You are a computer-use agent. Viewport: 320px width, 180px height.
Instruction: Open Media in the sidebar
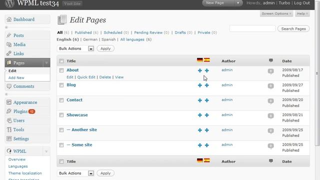(19, 44)
